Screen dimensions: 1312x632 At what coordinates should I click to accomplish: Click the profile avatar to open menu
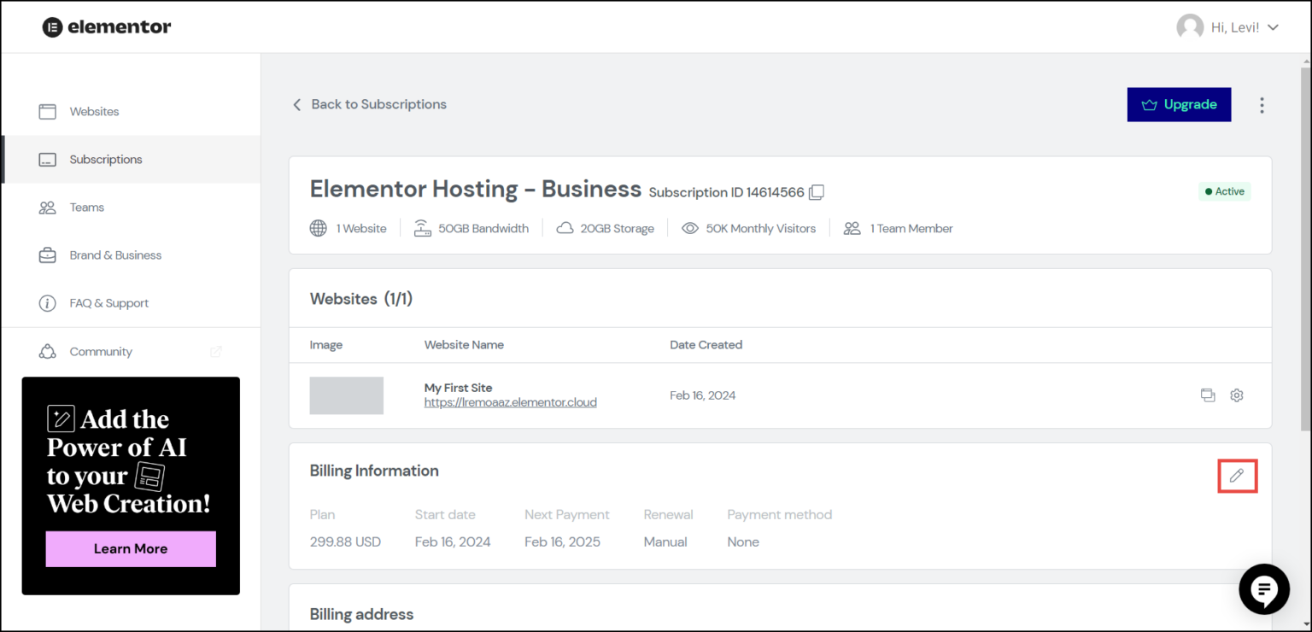pos(1189,26)
